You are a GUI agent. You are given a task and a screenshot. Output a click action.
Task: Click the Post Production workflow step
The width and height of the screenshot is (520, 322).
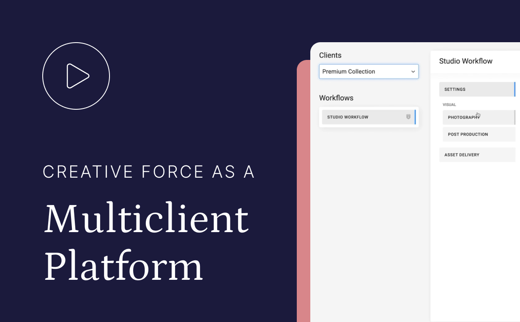pos(477,134)
